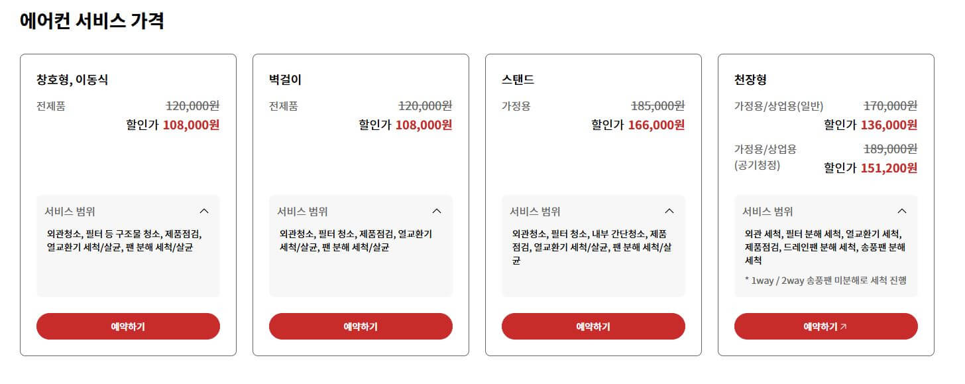This screenshot has height=384, width=965.
Task: Click the chevron icon next to 서비스 범위 on 벽걸이
Action: click(437, 211)
